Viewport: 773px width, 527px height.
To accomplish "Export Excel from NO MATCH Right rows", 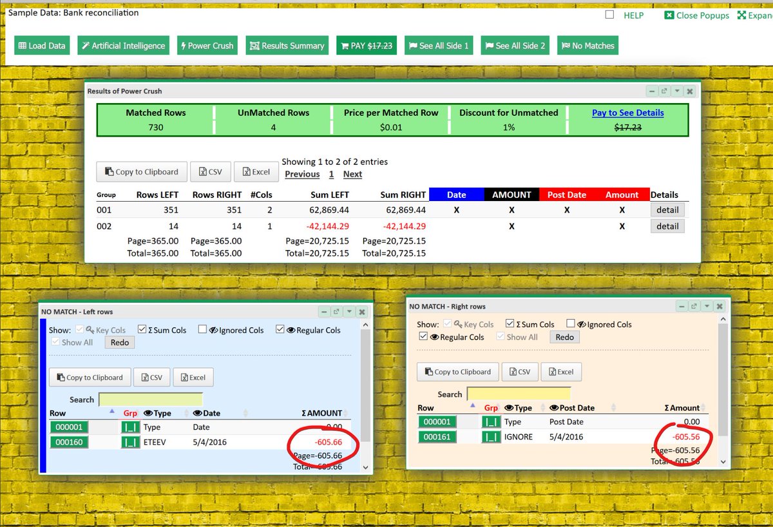I will 561,372.
